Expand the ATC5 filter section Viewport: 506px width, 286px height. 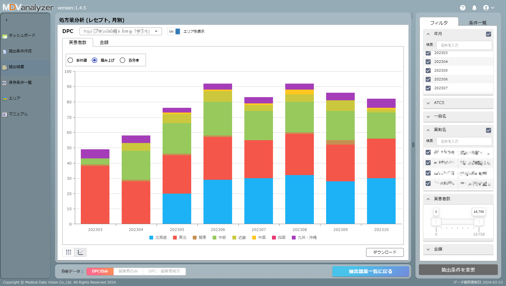(458, 103)
